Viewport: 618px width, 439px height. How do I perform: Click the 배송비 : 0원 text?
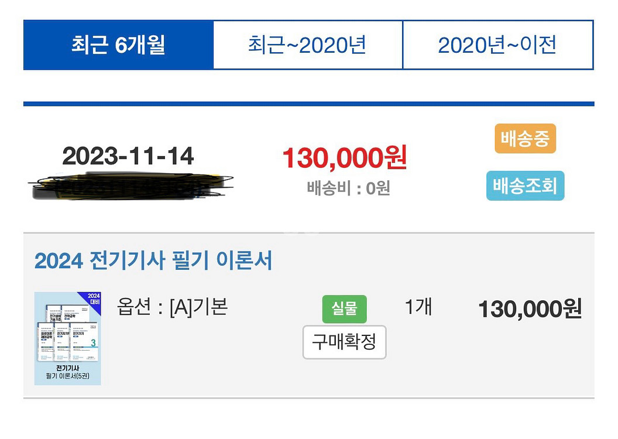pyautogui.click(x=348, y=188)
